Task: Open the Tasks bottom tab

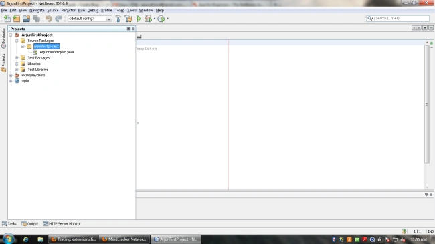Action: coord(9,224)
